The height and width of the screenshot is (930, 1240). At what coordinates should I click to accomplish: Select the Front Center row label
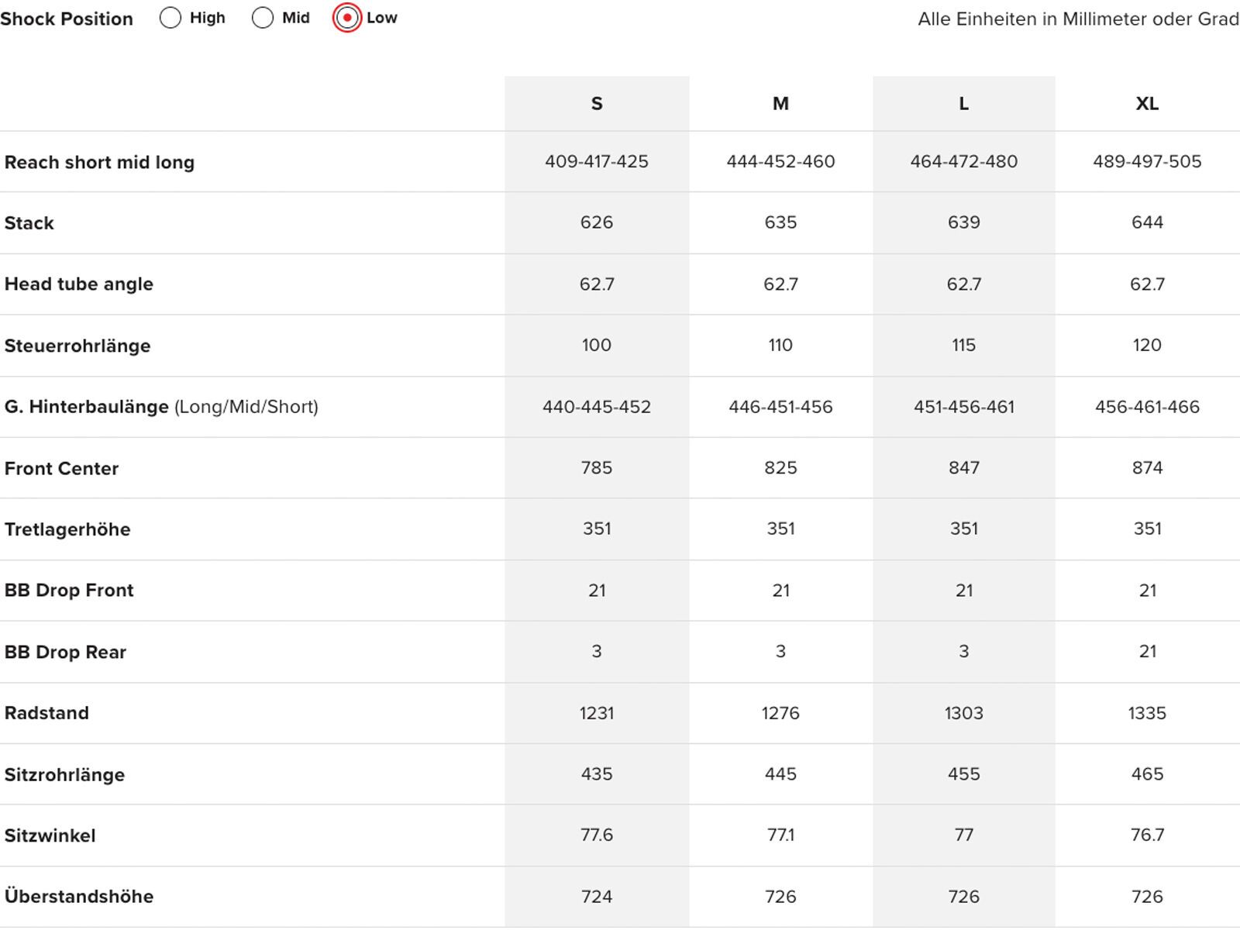(62, 468)
